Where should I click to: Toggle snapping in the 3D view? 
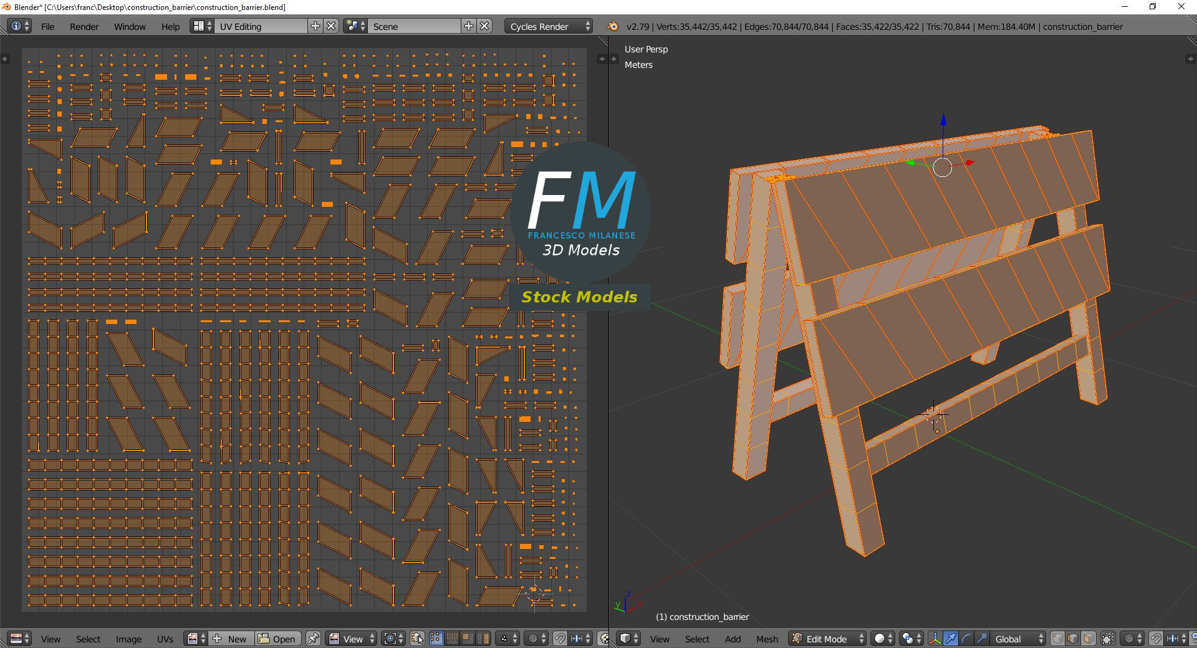[1156, 639]
